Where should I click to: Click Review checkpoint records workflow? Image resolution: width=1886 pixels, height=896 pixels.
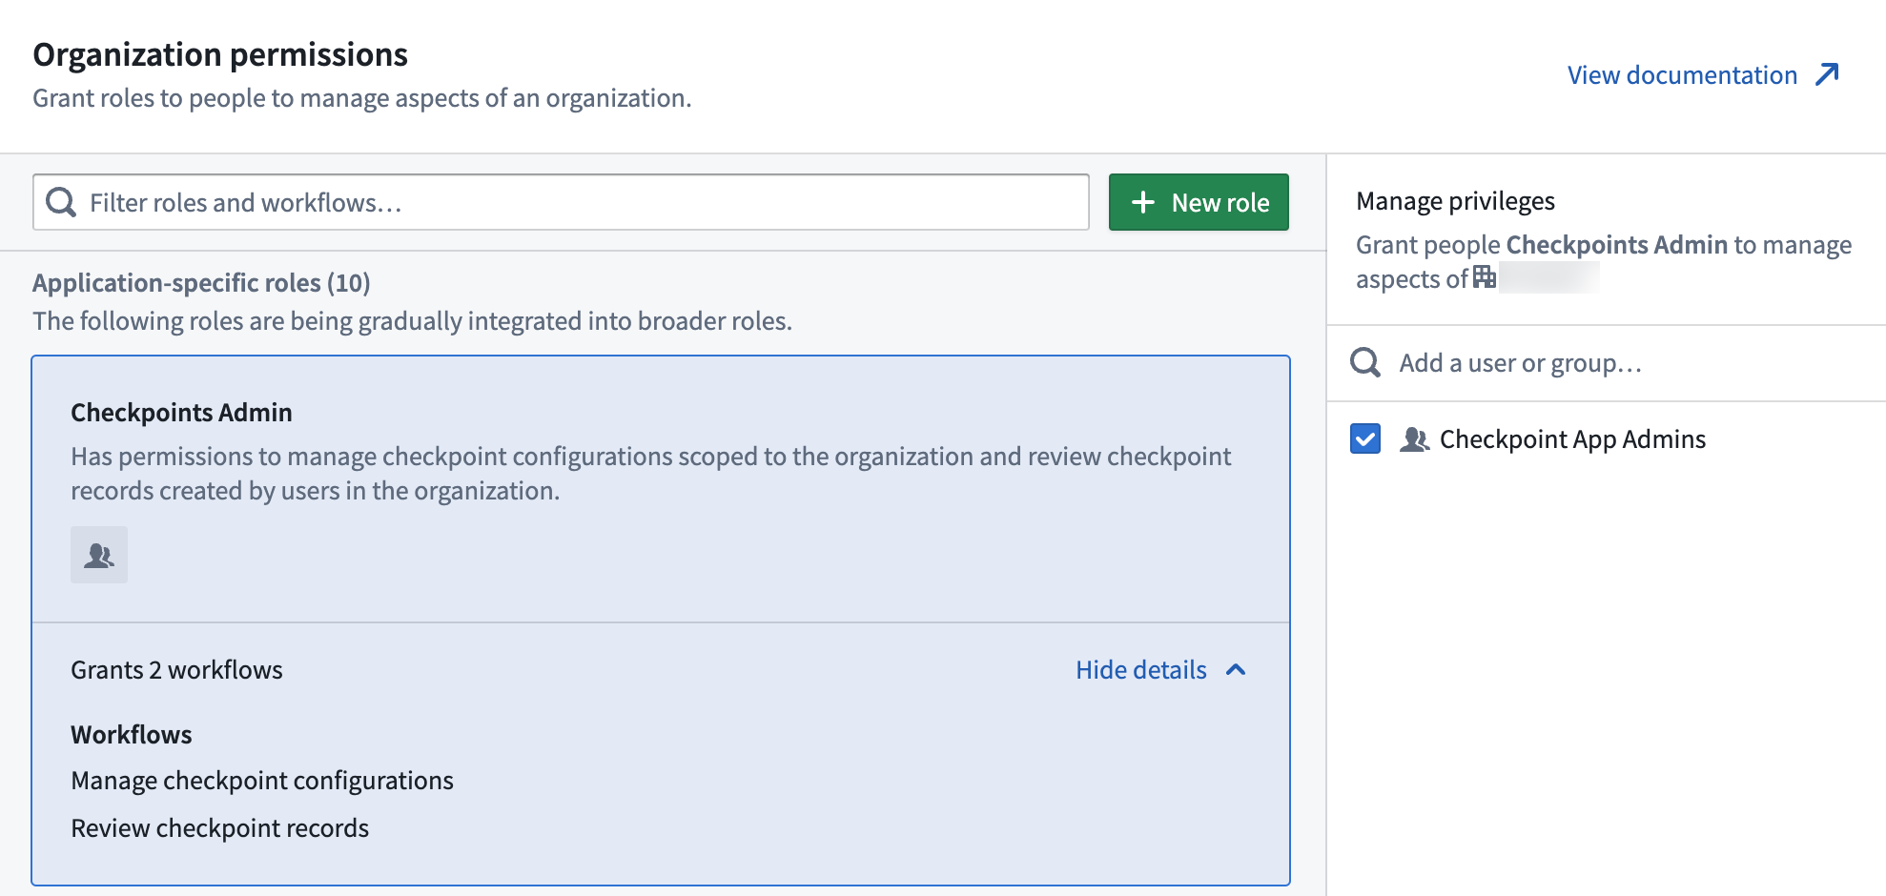219,828
